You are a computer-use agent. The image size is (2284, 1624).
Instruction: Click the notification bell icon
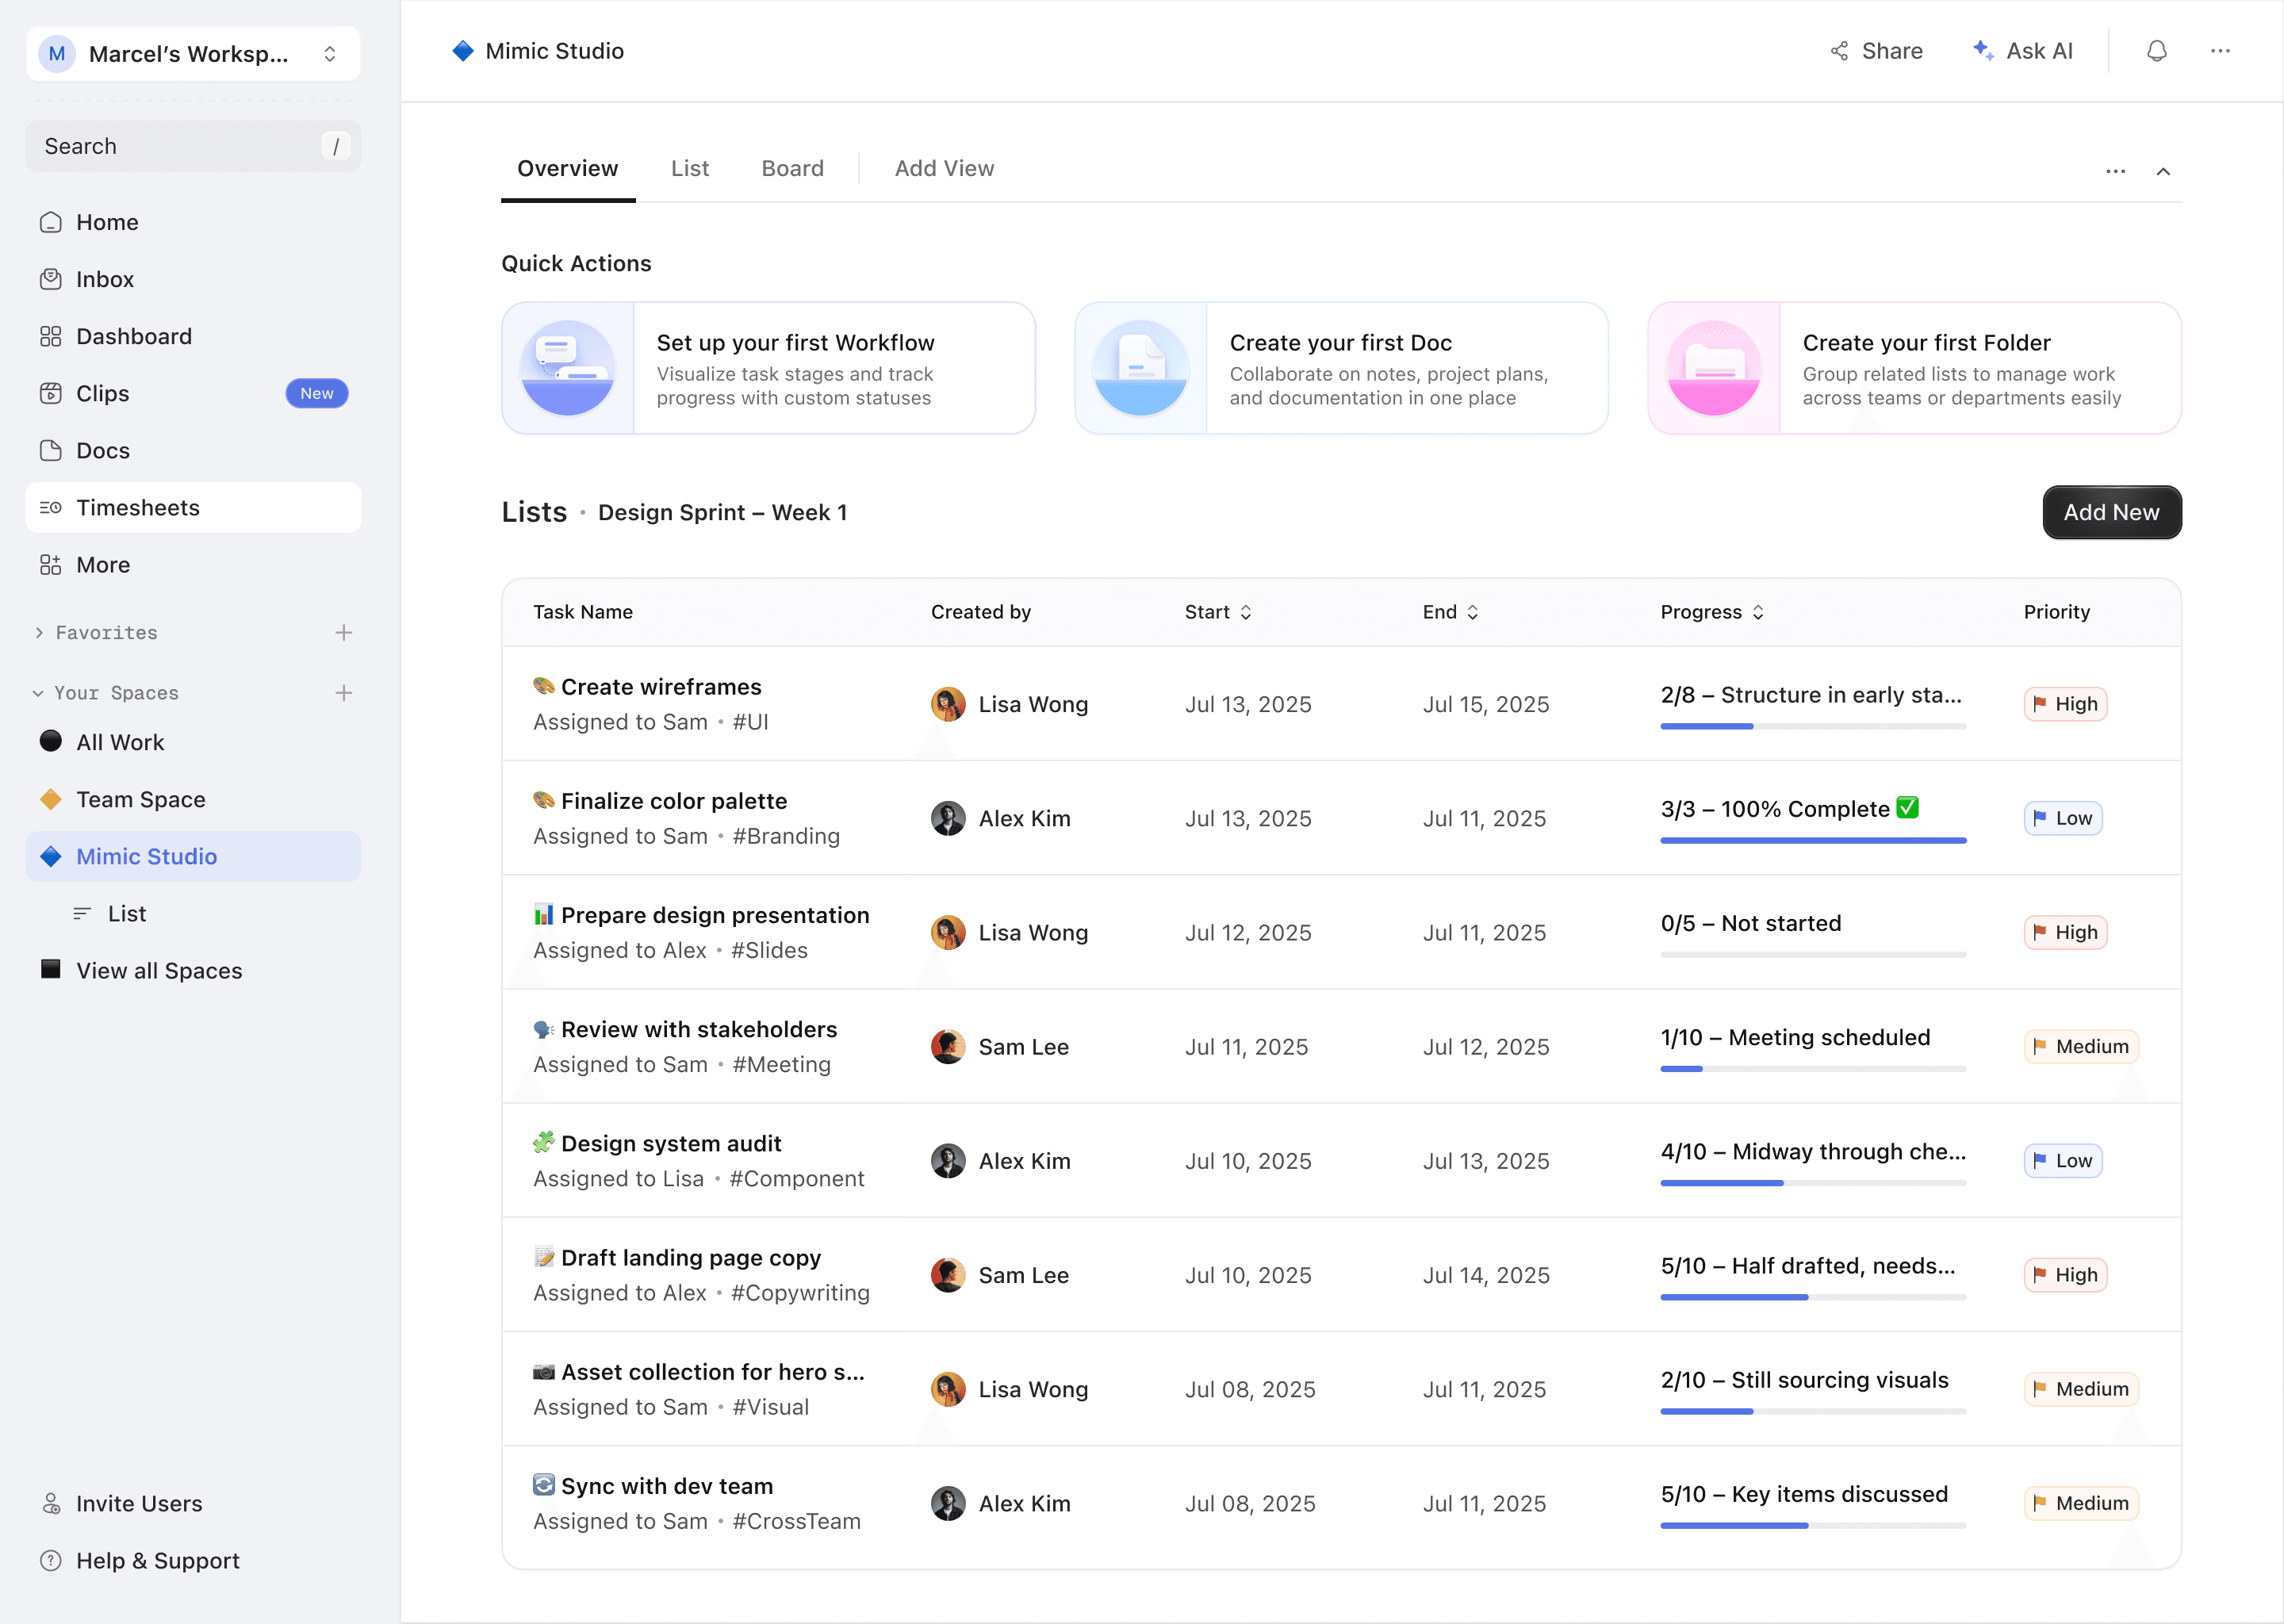pos(2156,51)
